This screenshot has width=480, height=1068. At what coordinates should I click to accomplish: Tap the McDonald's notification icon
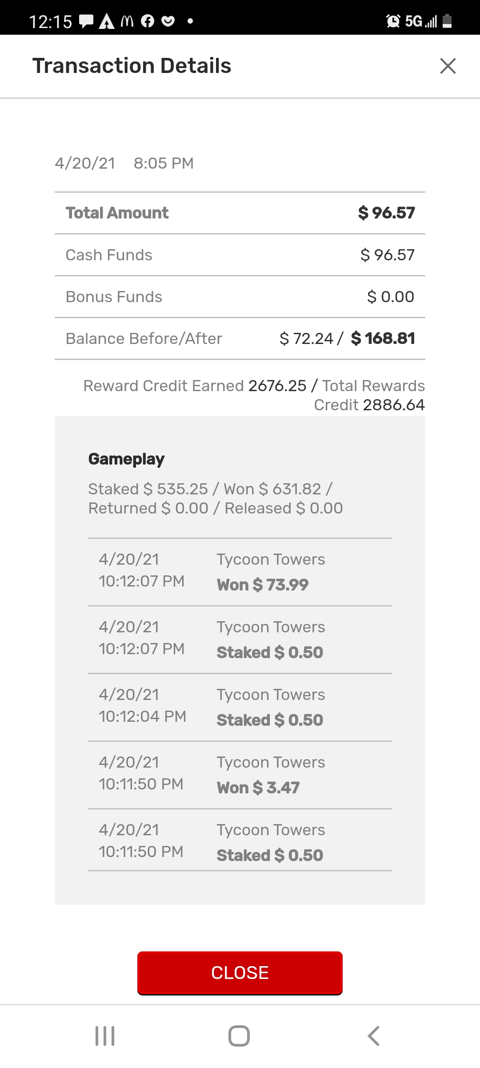[127, 21]
